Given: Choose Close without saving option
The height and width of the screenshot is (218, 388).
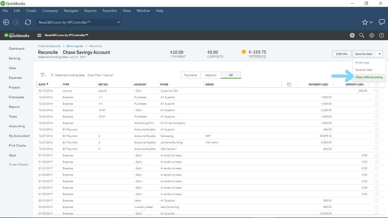Looking at the screenshot, I should 369,77.
